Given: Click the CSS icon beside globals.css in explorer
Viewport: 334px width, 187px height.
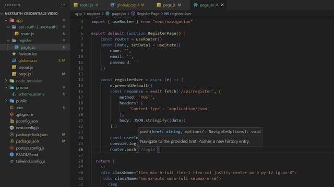Looking at the screenshot, I should (x=14, y=60).
